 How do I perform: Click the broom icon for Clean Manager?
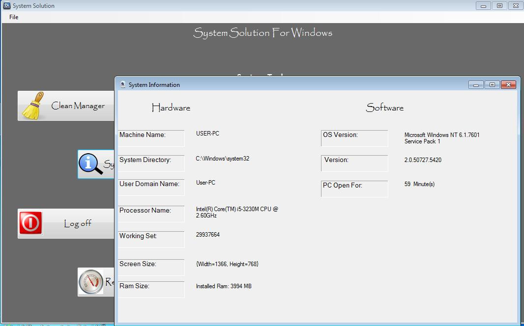(33, 106)
